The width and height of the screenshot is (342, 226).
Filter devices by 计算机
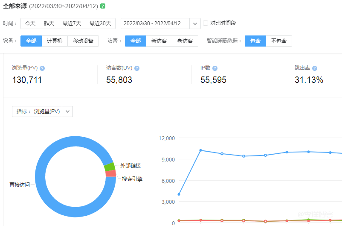pyautogui.click(x=55, y=41)
